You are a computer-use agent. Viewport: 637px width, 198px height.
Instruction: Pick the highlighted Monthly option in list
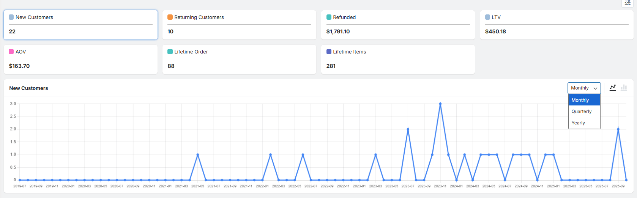(580, 100)
